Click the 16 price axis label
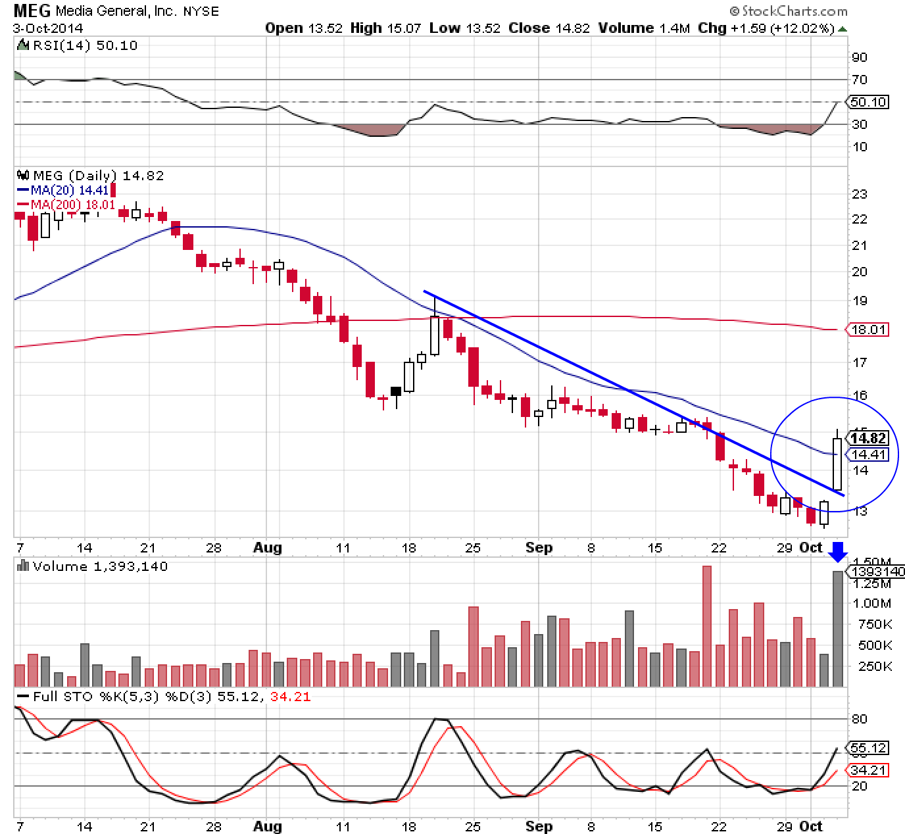 pos(859,395)
